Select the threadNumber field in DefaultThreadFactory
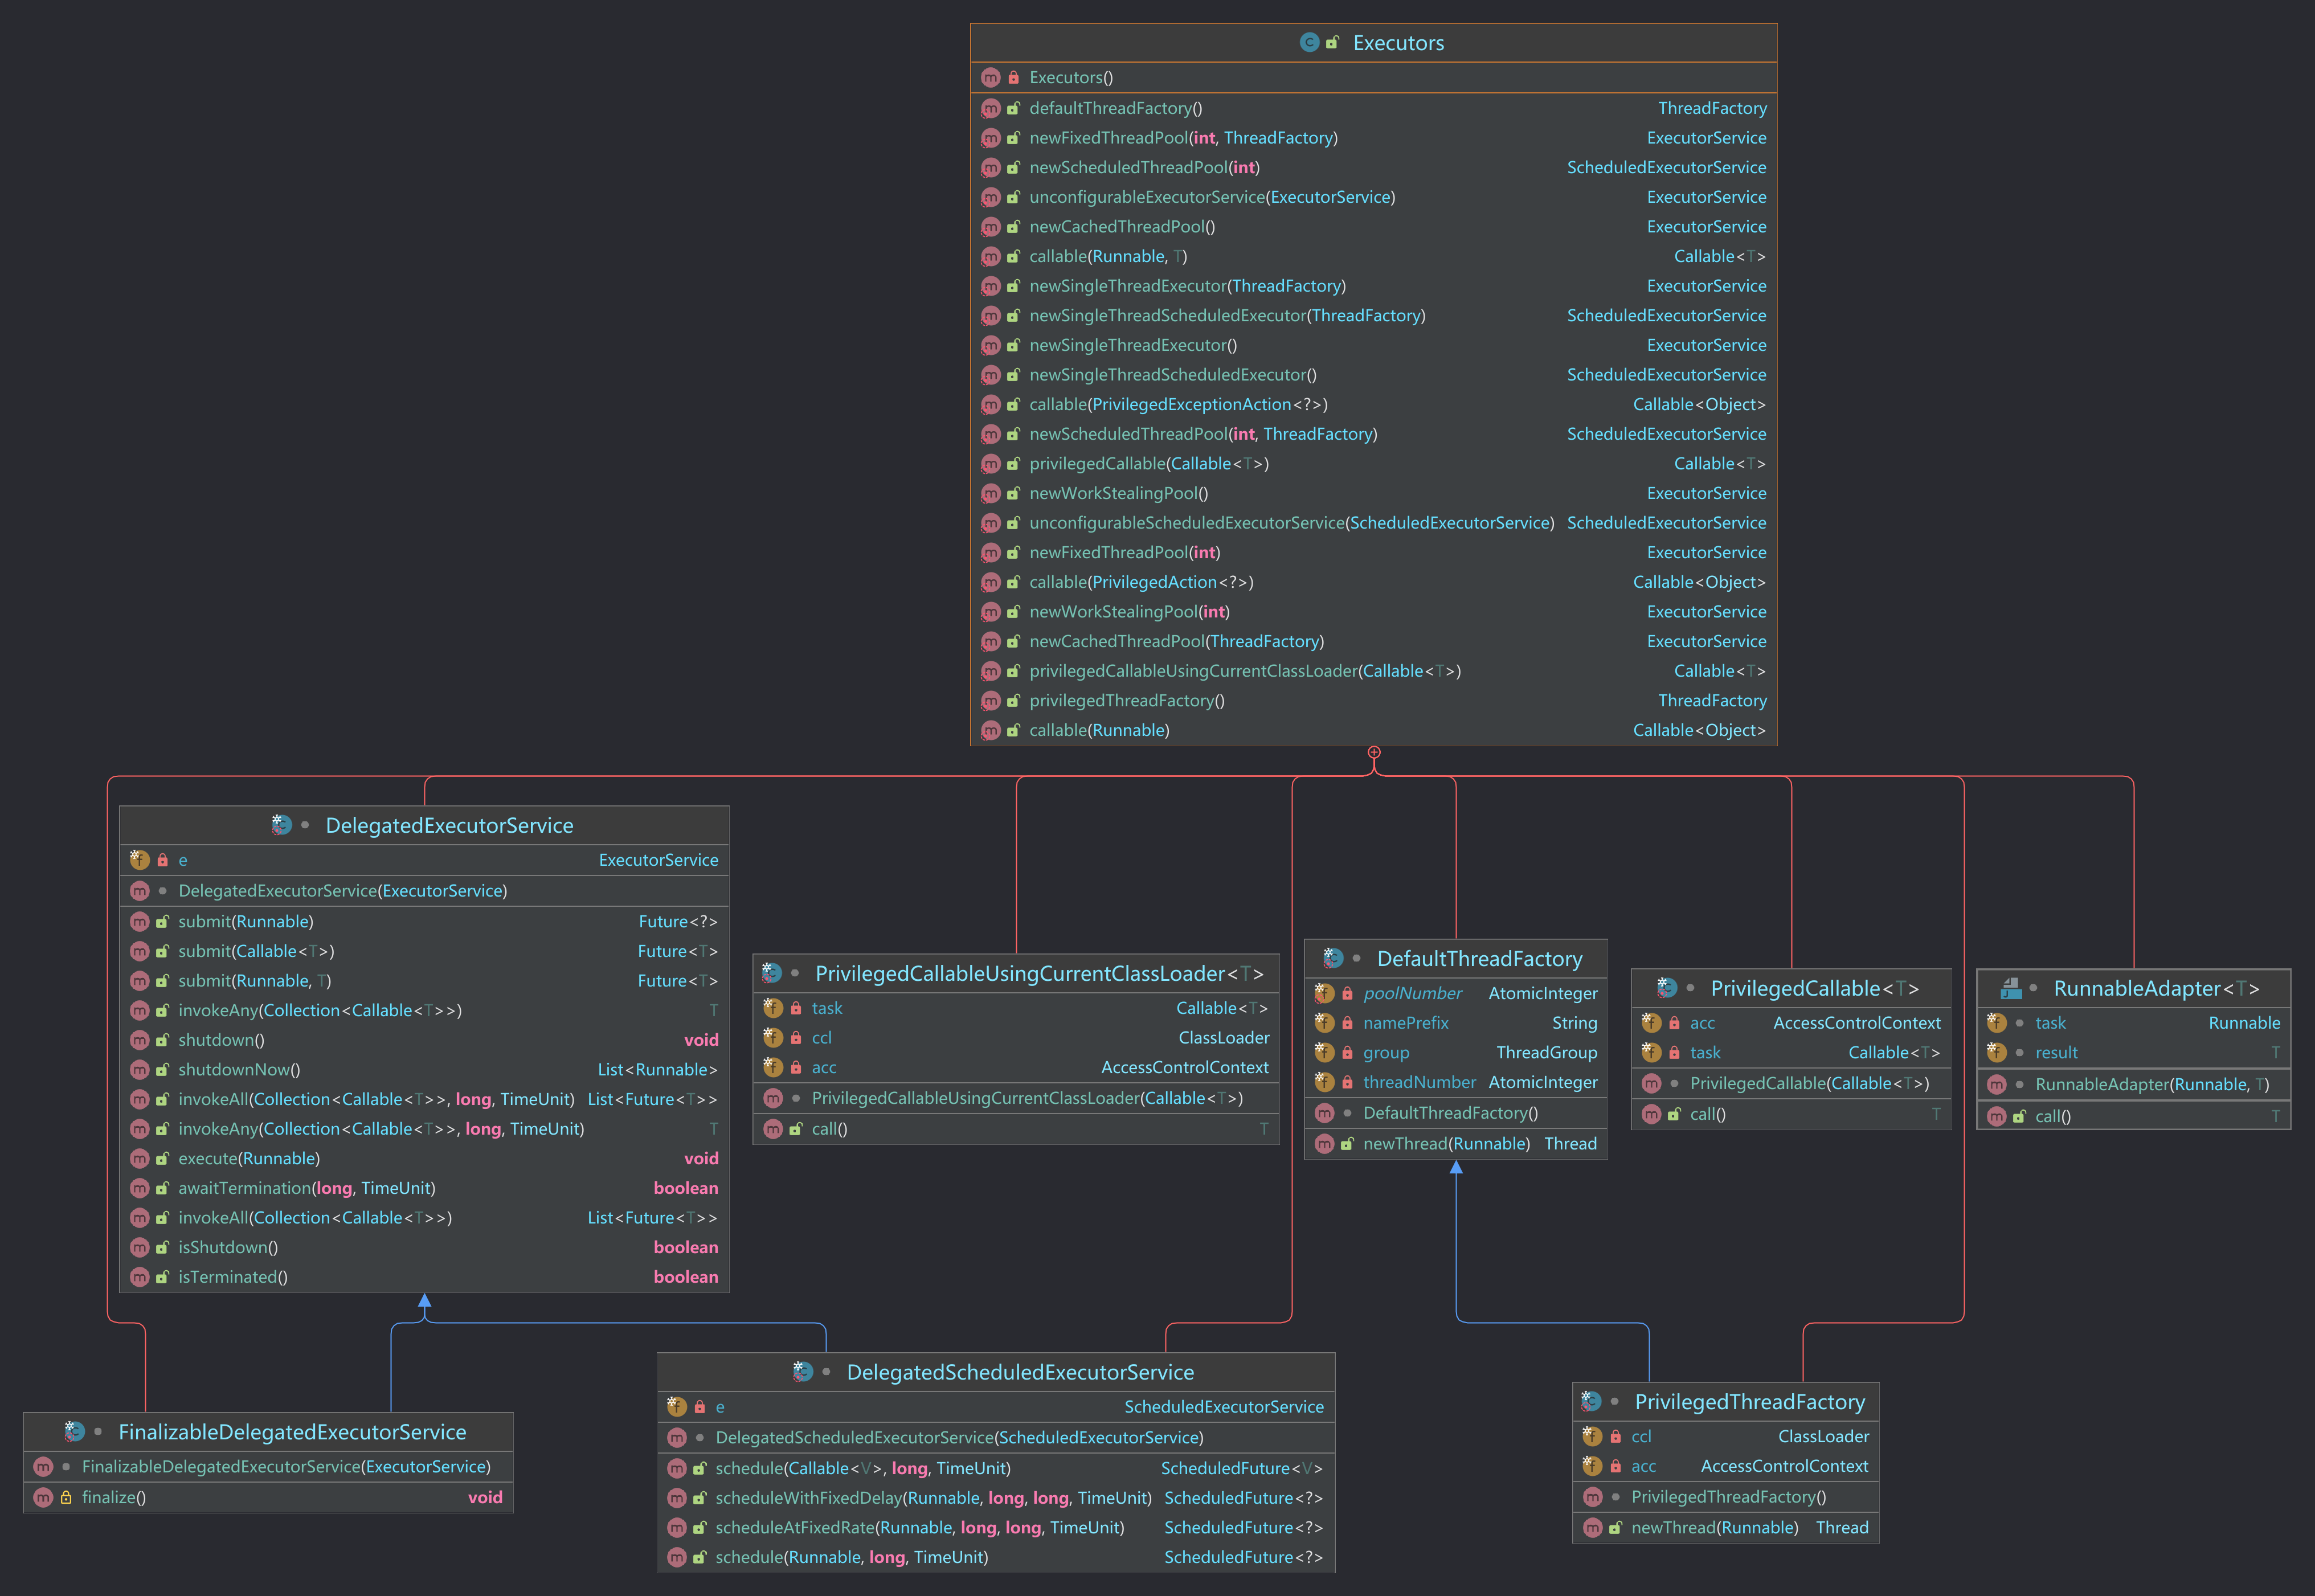The image size is (2315, 1596). [1418, 1082]
